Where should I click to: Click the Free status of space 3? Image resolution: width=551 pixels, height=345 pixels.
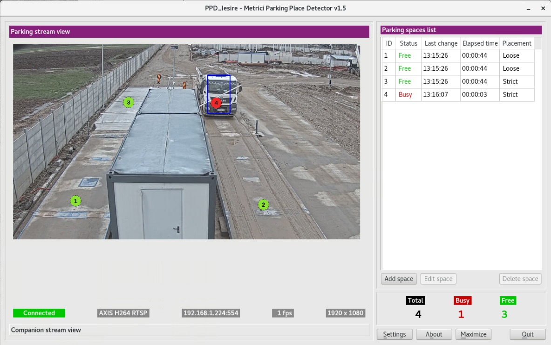click(404, 81)
